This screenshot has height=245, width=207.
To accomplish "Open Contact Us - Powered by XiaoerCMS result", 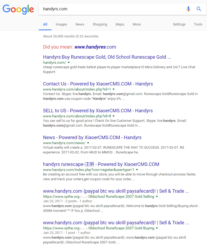I will point(98,84).
